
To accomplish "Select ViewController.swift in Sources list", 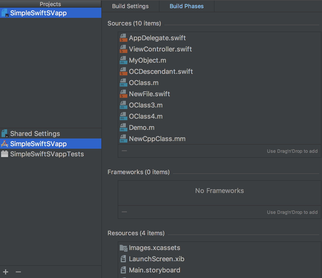I will 160,49.
